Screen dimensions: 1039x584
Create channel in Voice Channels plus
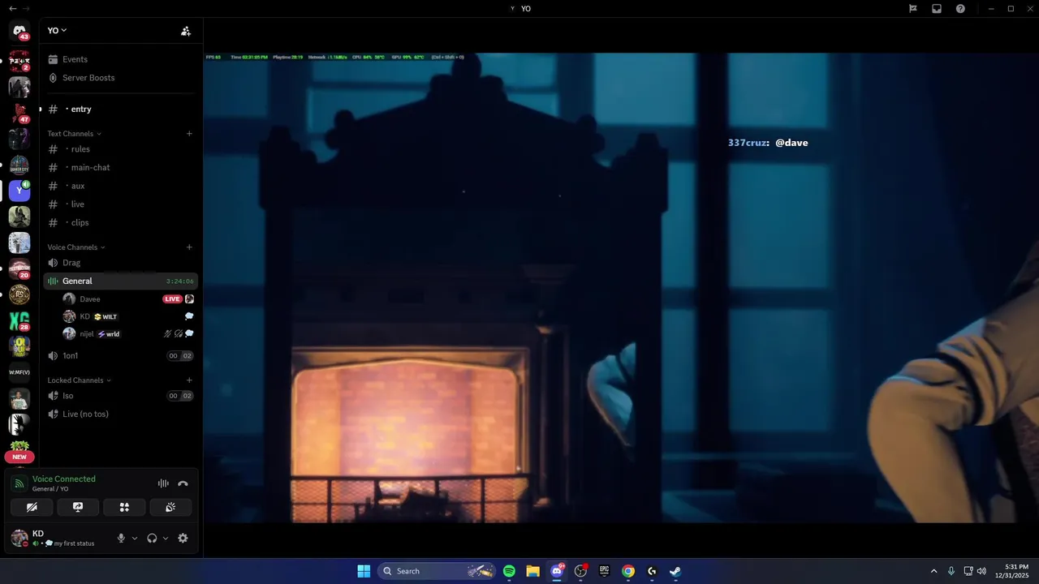pos(189,247)
